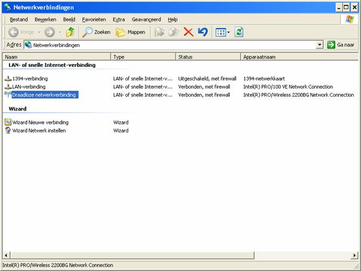The height and width of the screenshot is (271, 361).
Task: Open the Geavanceerd menu
Action: (147, 20)
